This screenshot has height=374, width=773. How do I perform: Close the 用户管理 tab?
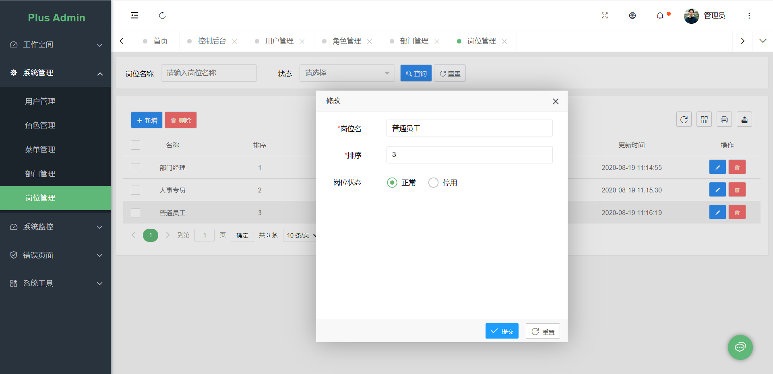pyautogui.click(x=302, y=41)
